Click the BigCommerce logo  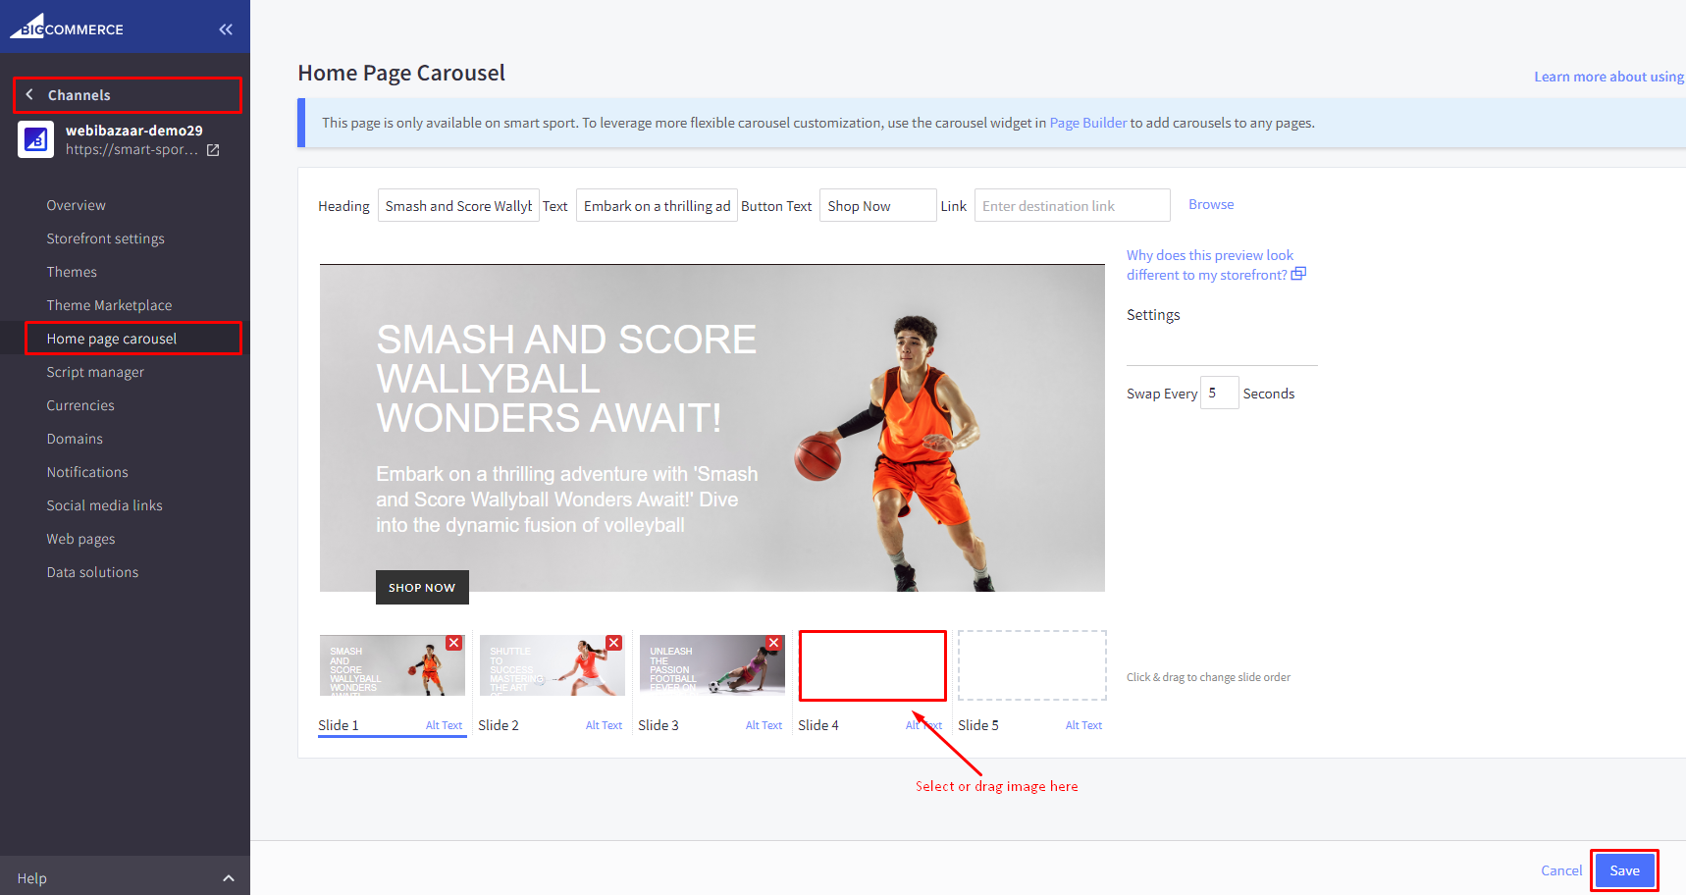[x=67, y=26]
